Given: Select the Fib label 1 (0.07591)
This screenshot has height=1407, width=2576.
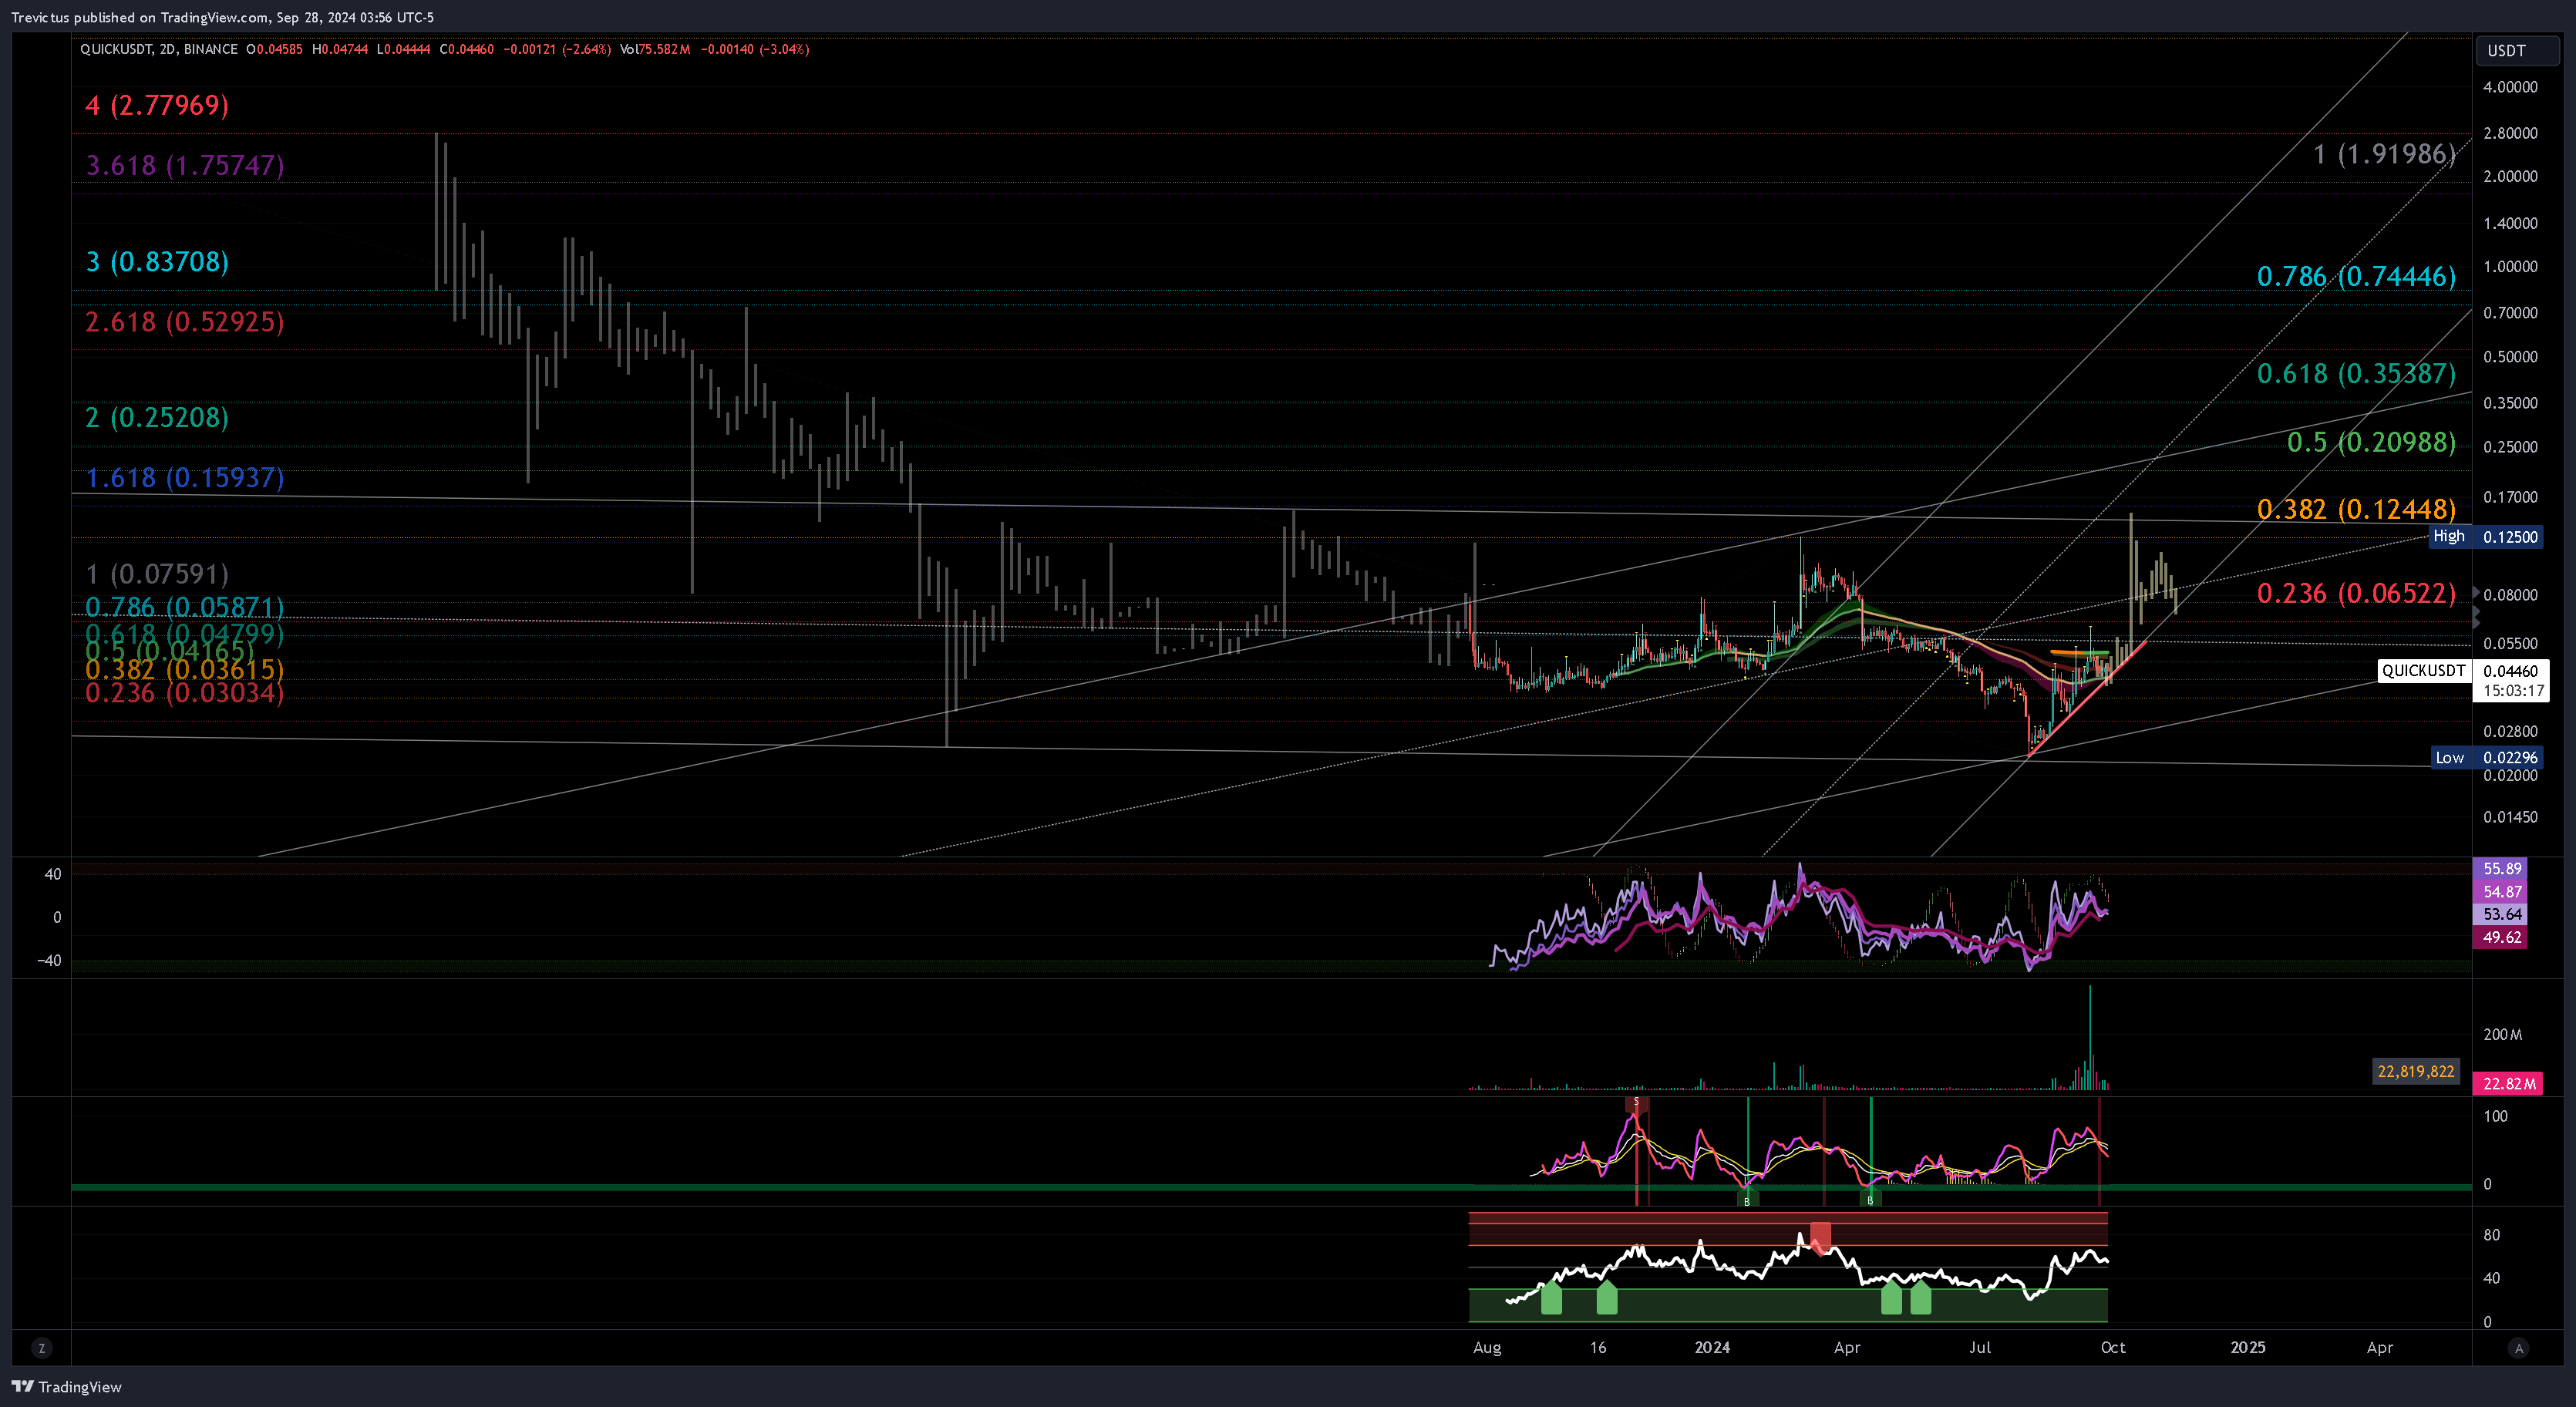Looking at the screenshot, I should click(157, 574).
